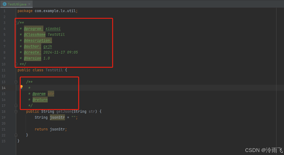Click the method name "getJson"
Screen dimensions: 284x155
coord(64,111)
